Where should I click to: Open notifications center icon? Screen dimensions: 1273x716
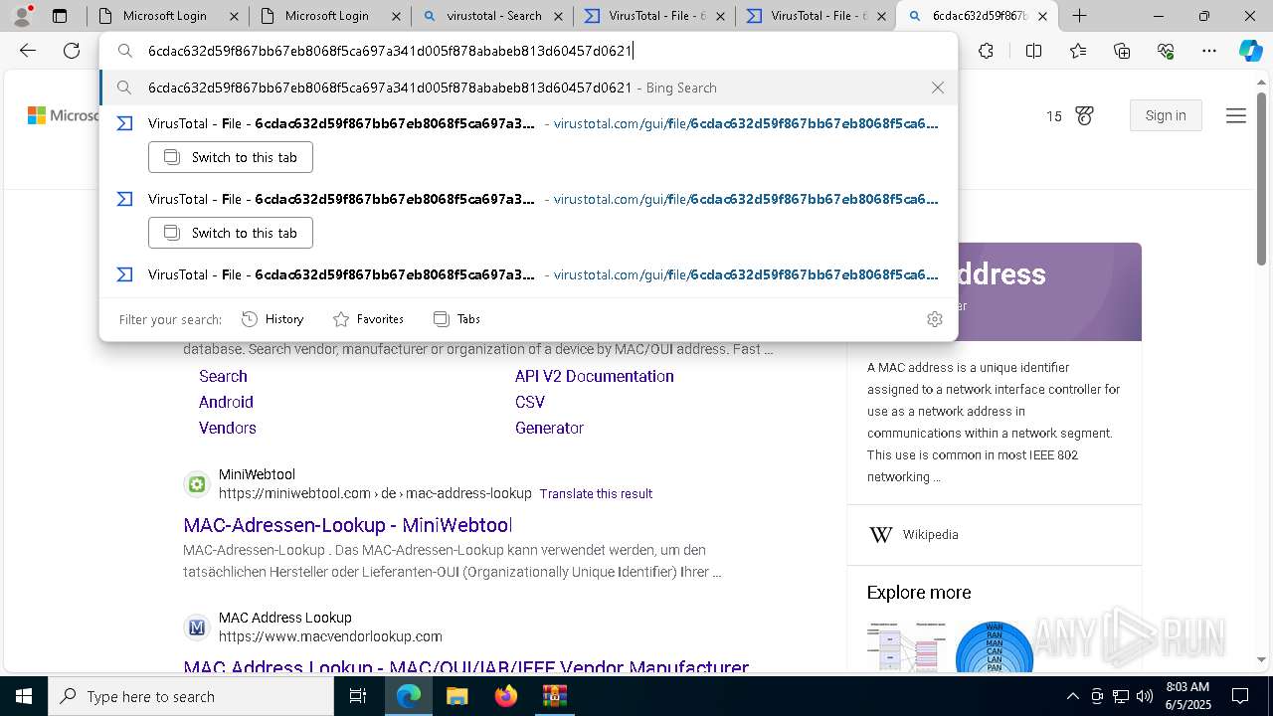1240,696
